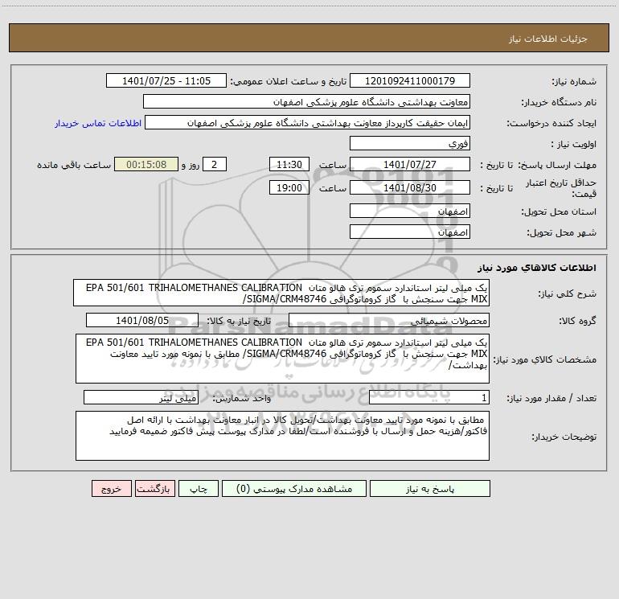Click the label 'توضیحات خریدار:'
619x599 pixels.
click(564, 437)
